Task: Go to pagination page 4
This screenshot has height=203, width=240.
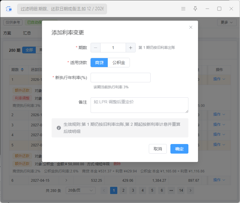Action: [143, 190]
